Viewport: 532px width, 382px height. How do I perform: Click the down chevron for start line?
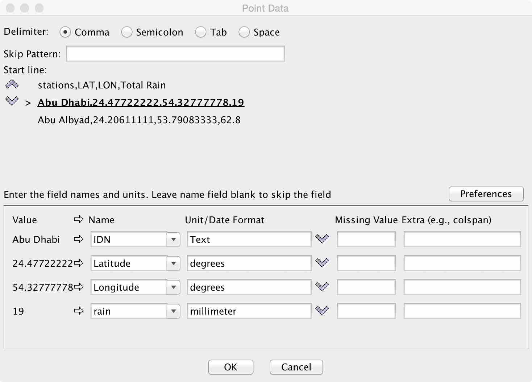(12, 101)
